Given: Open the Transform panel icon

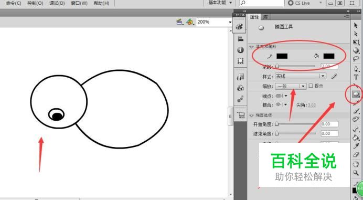Looking at the screenshot, I should 241,61.
